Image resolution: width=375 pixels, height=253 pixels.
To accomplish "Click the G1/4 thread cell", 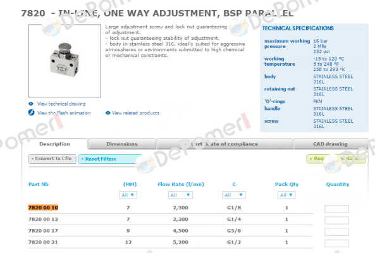I will coord(234,219).
